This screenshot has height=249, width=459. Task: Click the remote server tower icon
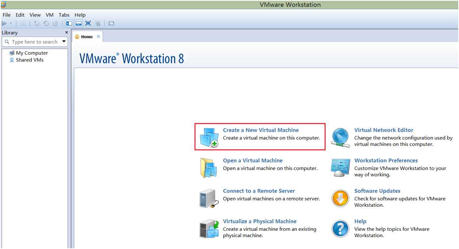(x=209, y=199)
